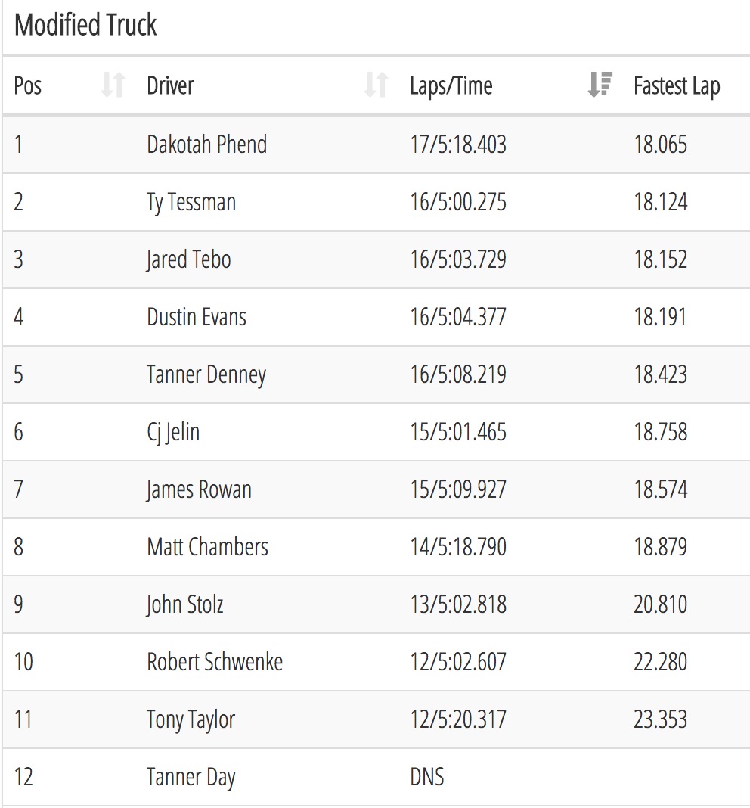750x808 pixels.
Task: Select the Pos column header
Action: pos(28,85)
